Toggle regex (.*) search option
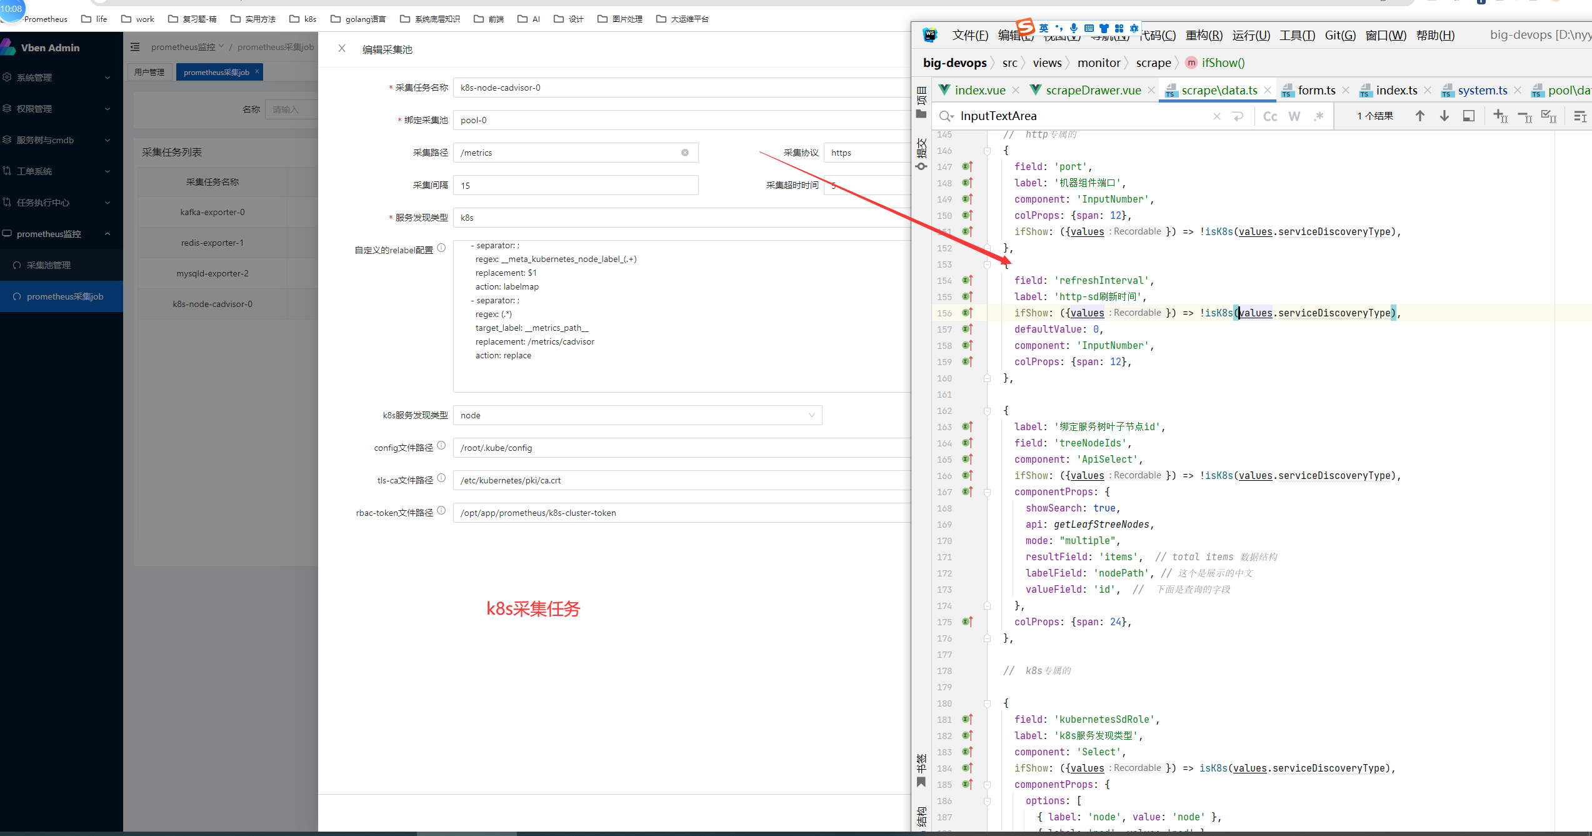Viewport: 1592px width, 836px height. [1319, 116]
